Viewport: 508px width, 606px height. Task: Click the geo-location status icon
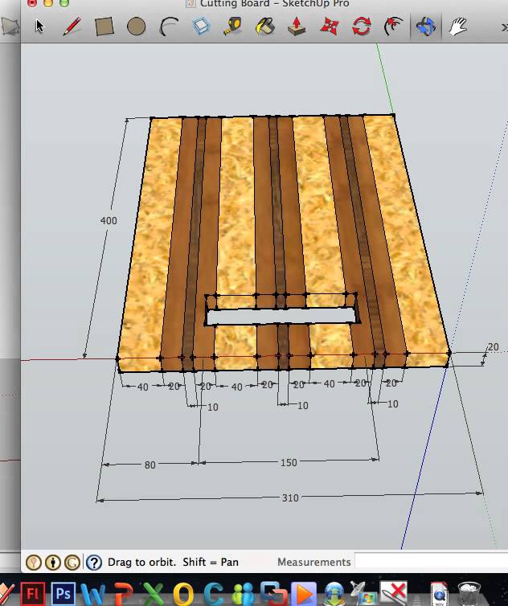click(34, 562)
